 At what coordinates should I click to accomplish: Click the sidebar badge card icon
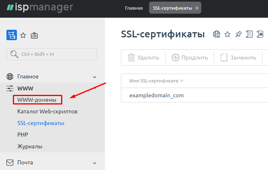point(35,35)
